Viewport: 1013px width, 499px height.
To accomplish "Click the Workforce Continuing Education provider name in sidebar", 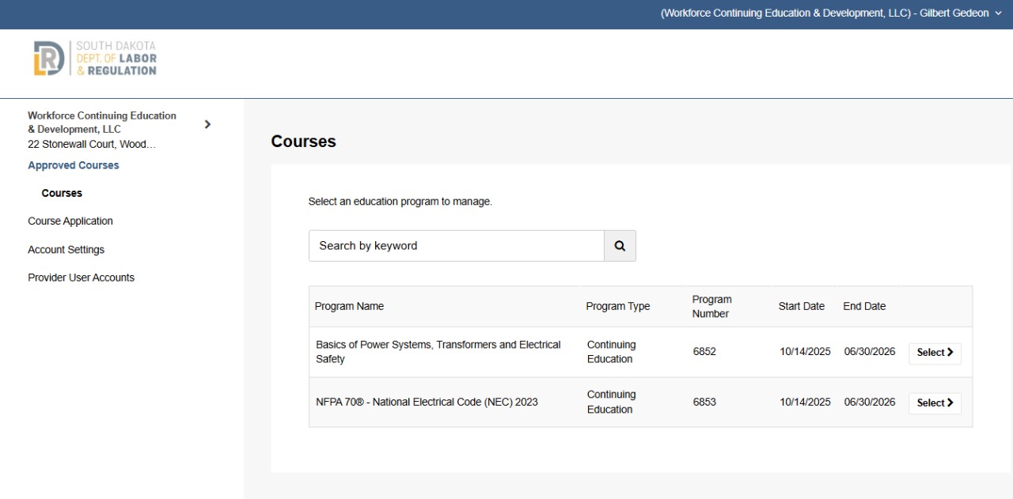I will pyautogui.click(x=102, y=123).
